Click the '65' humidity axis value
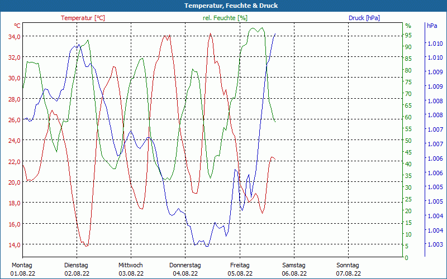 click(408, 105)
